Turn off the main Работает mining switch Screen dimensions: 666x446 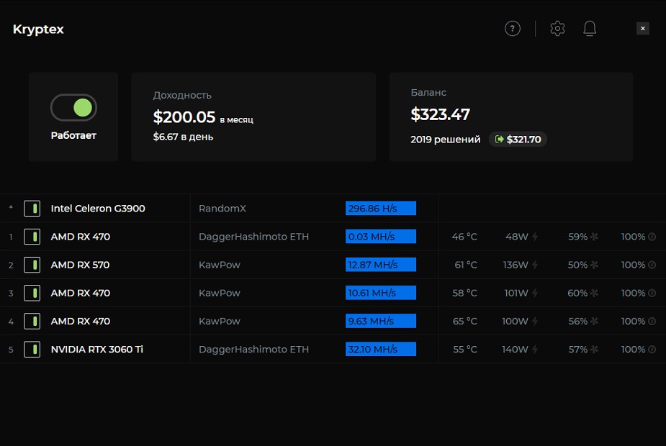[x=73, y=108]
